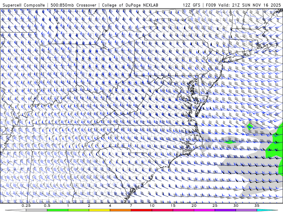Click the legend value 35
The height and width of the screenshot is (212, 283).
coord(257,206)
